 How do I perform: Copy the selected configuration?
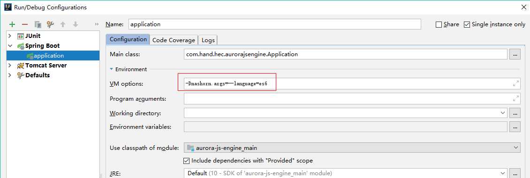pos(38,24)
